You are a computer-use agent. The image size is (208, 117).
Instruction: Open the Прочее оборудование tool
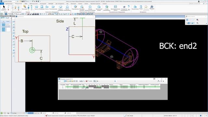pos(67,8)
